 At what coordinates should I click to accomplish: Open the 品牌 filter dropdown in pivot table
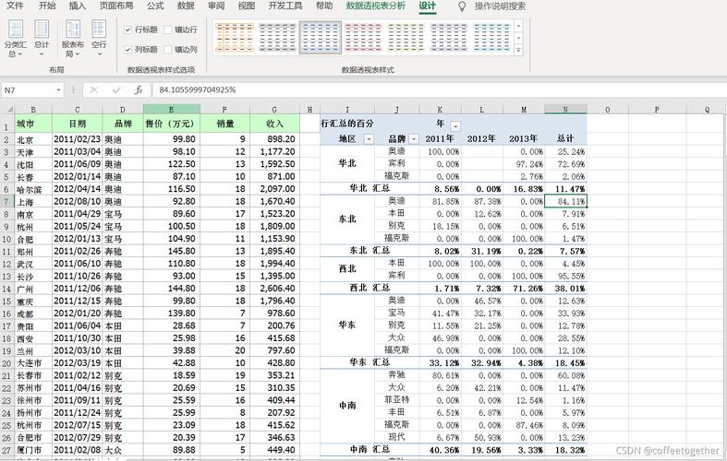pyautogui.click(x=413, y=139)
